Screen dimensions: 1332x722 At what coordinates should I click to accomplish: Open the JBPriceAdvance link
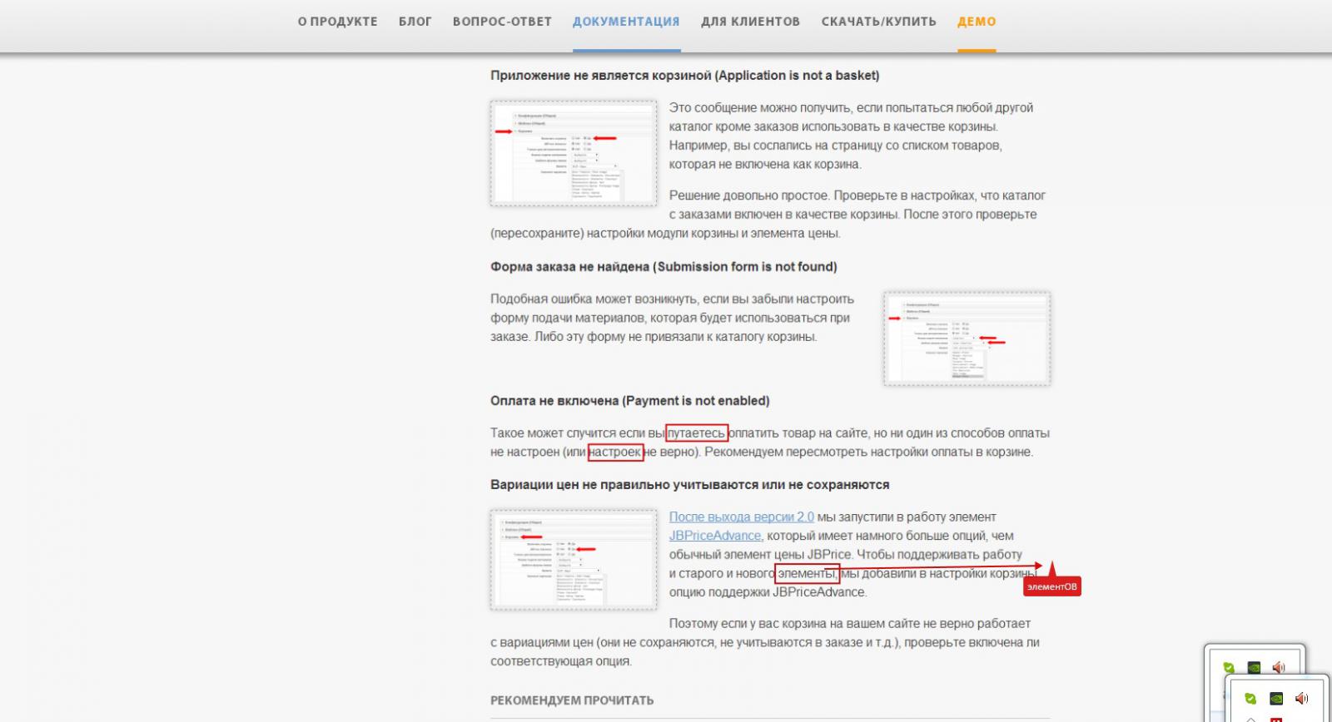(715, 536)
